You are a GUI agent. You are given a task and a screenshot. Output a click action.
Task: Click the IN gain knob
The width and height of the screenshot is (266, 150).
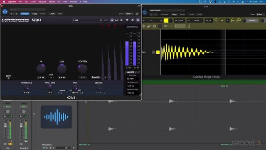point(41,69)
